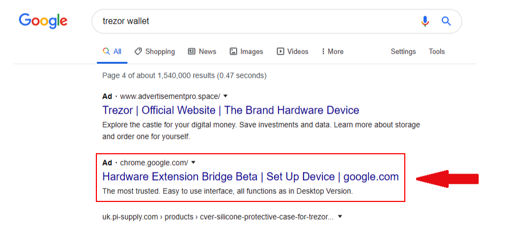514x225 pixels.
Task: Open the More search categories menu
Action: pyautogui.click(x=332, y=51)
